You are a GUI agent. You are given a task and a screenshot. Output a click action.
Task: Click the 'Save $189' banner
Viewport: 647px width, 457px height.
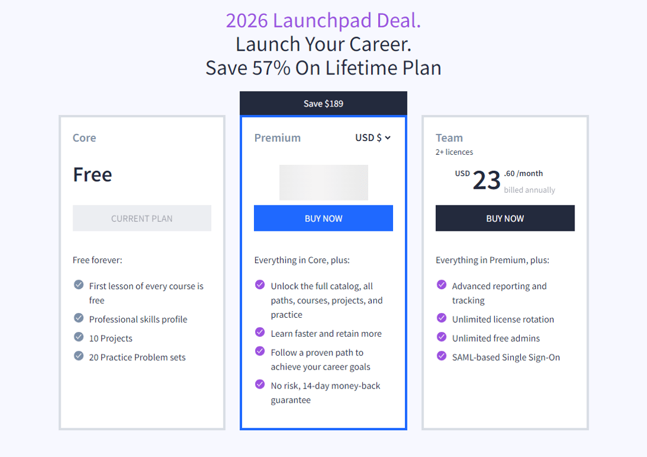coord(323,103)
